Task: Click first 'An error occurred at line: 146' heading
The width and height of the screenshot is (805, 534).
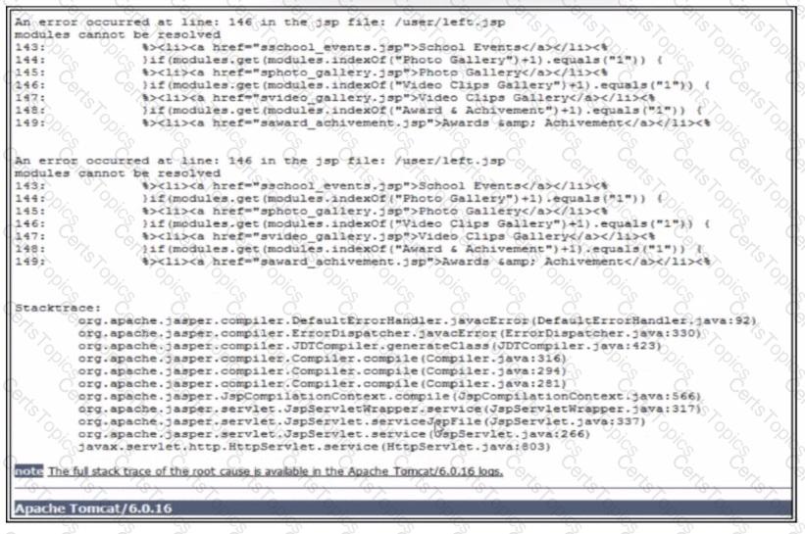Action: click(260, 23)
